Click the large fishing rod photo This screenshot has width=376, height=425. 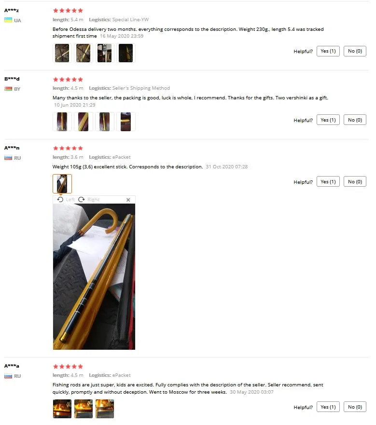[x=94, y=277]
